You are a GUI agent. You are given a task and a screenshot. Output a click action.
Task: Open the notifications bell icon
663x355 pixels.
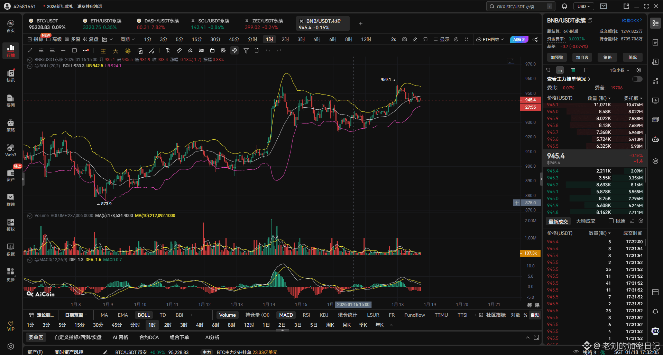click(x=564, y=6)
